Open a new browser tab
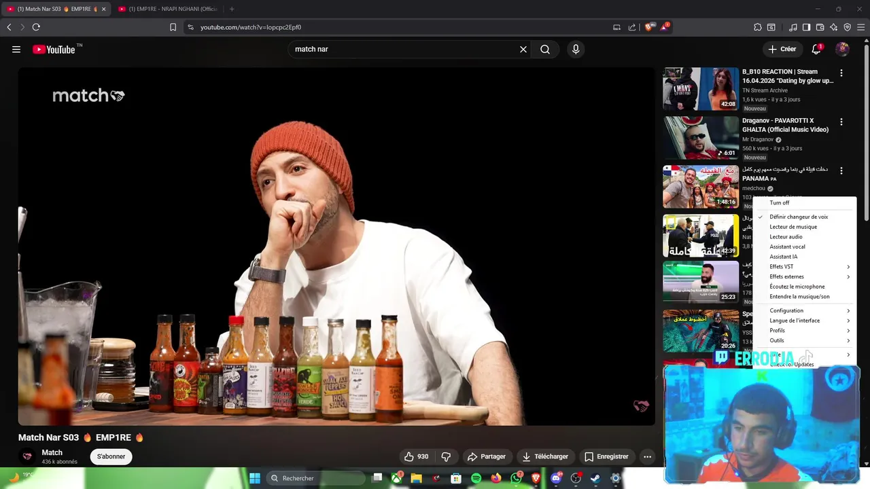Image resolution: width=870 pixels, height=489 pixels. click(232, 9)
